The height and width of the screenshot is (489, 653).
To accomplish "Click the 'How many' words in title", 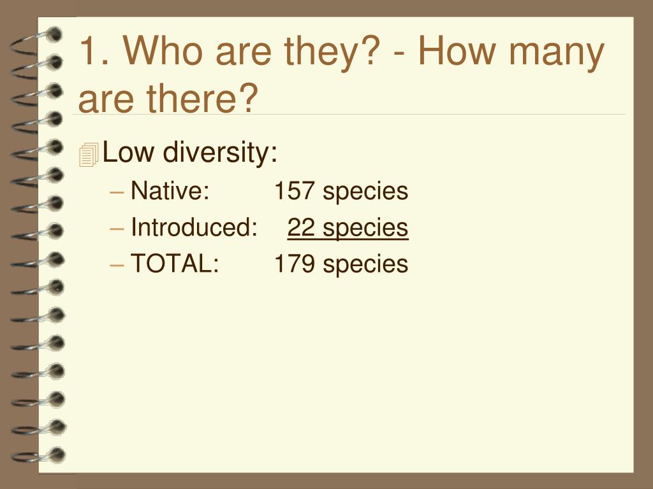I will (511, 52).
